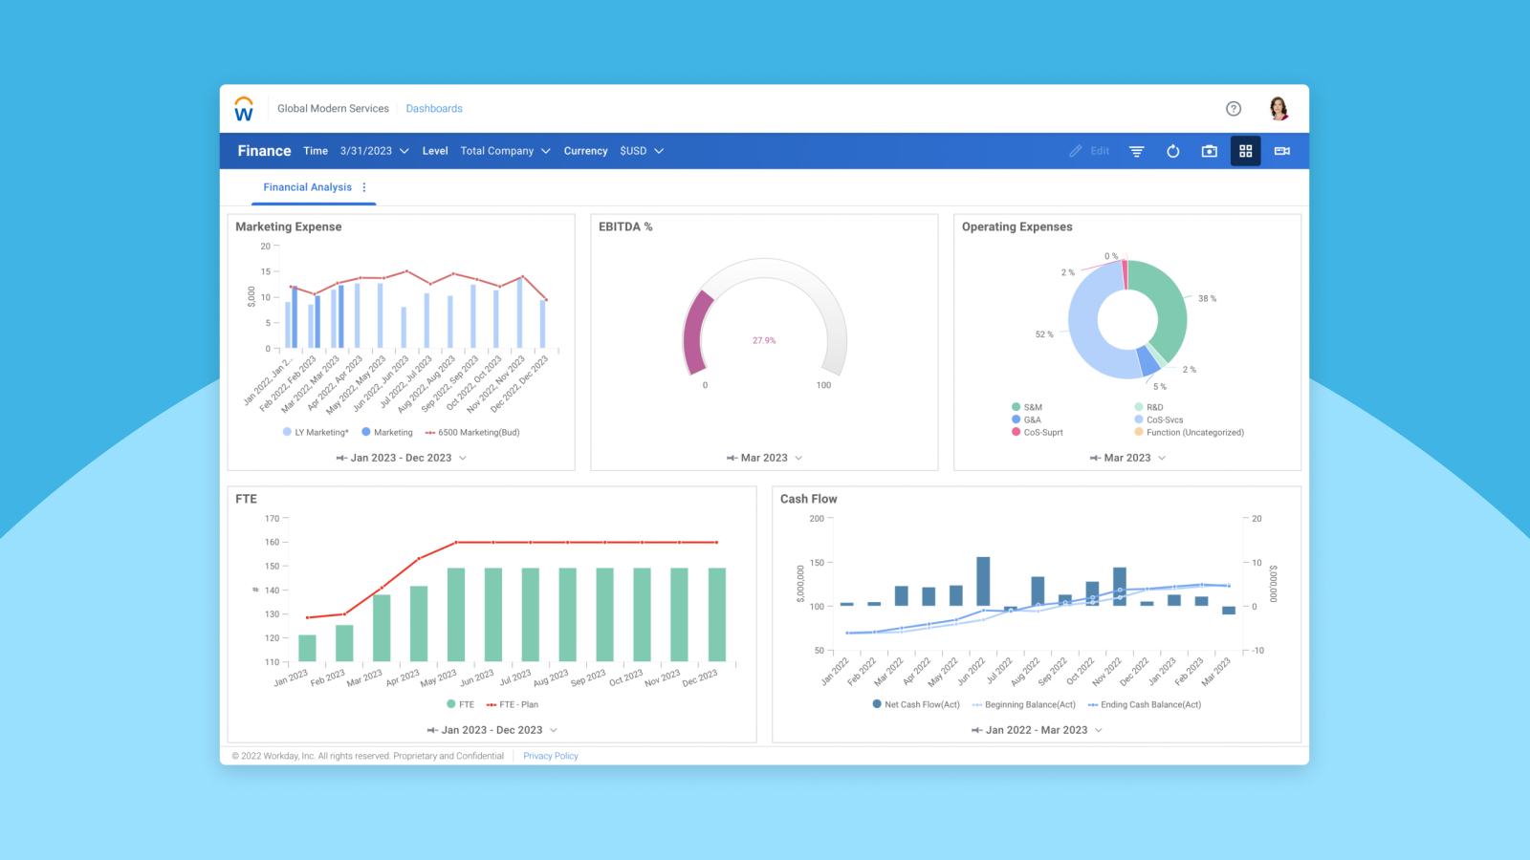Select the grid layout view icon
Viewport: 1530px width, 860px height.
(1245, 151)
